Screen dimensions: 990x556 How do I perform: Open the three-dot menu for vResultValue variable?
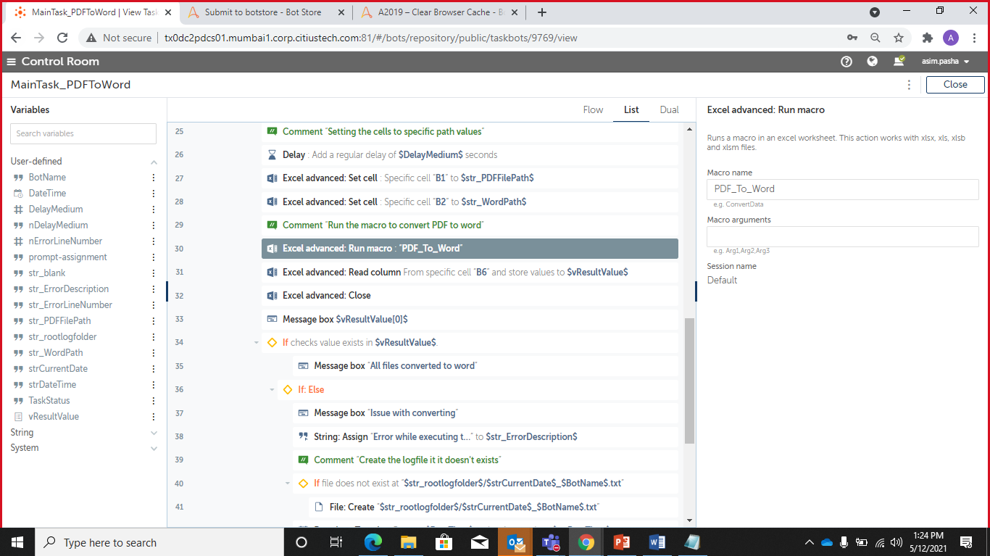click(153, 417)
